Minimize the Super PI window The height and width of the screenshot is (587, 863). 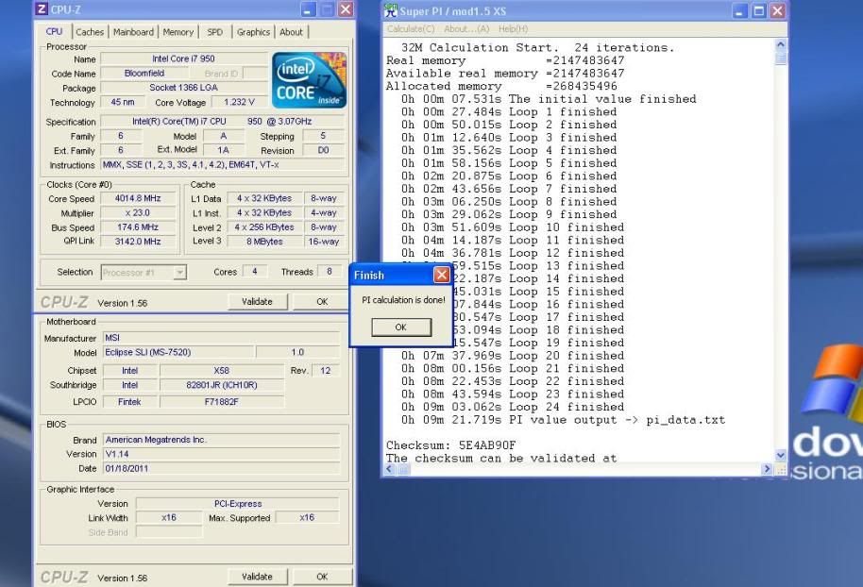coord(740,10)
